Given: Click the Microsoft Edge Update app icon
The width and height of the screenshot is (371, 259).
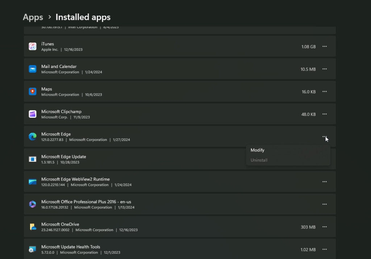Looking at the screenshot, I should coord(33,159).
